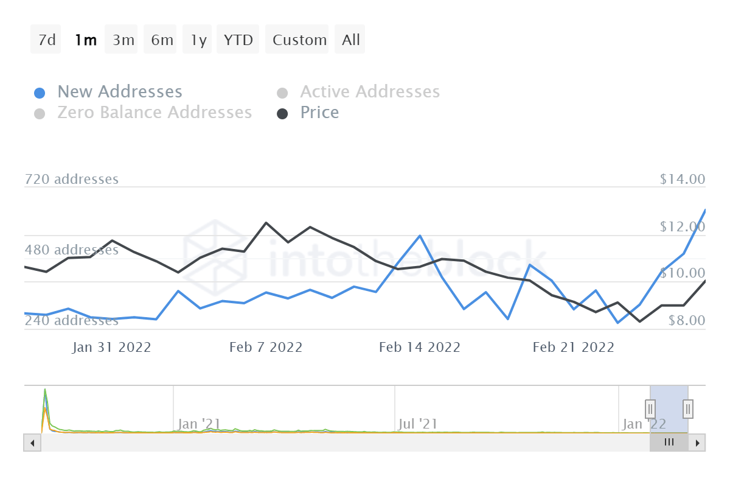Screen dimensions: 730x487
Task: Toggle the Active Addresses gray legend dot
Action: pyautogui.click(x=282, y=93)
